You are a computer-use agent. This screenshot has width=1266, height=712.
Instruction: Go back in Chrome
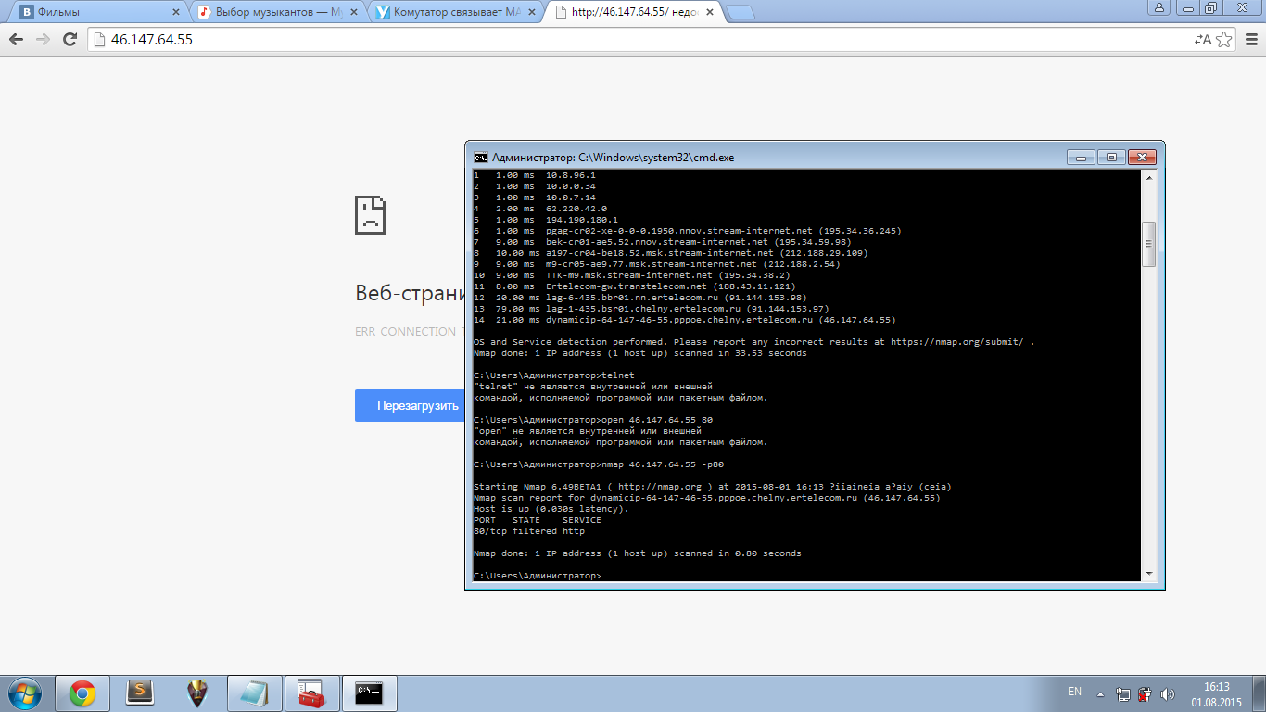point(16,40)
